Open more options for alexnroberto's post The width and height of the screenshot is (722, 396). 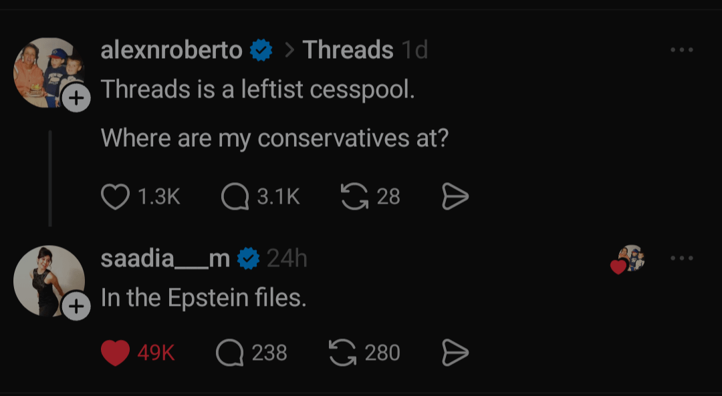point(681,50)
